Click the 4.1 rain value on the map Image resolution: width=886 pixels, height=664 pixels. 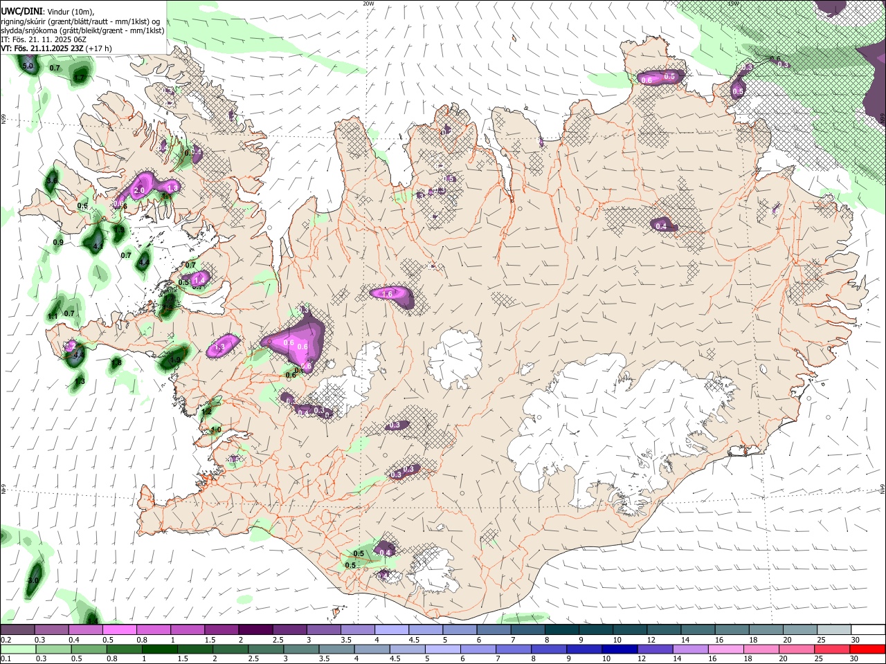98,246
